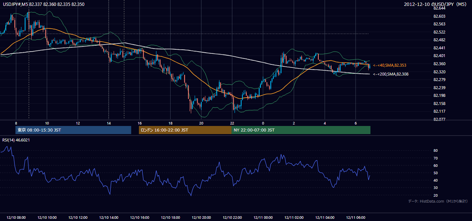Click the 12/10 22:00 date axis label
472x221 pixels.
232,218
